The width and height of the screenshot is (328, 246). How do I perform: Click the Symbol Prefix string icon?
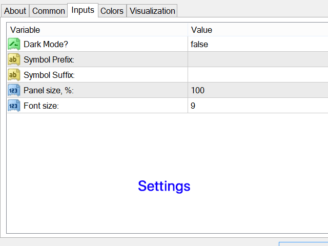point(14,59)
